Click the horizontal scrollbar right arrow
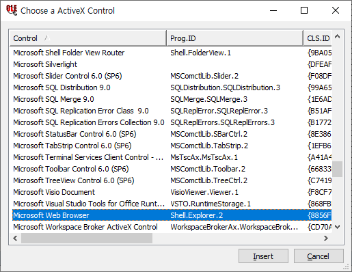 pos(326,239)
